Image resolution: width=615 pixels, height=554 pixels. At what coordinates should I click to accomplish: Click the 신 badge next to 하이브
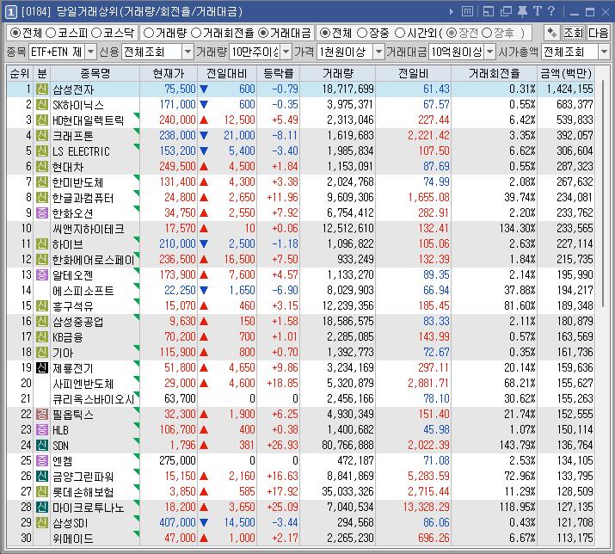pos(42,243)
